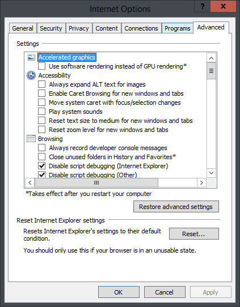The width and height of the screenshot is (240, 307).
Task: Click the settings list scroll down arrow
Action: (x=211, y=173)
